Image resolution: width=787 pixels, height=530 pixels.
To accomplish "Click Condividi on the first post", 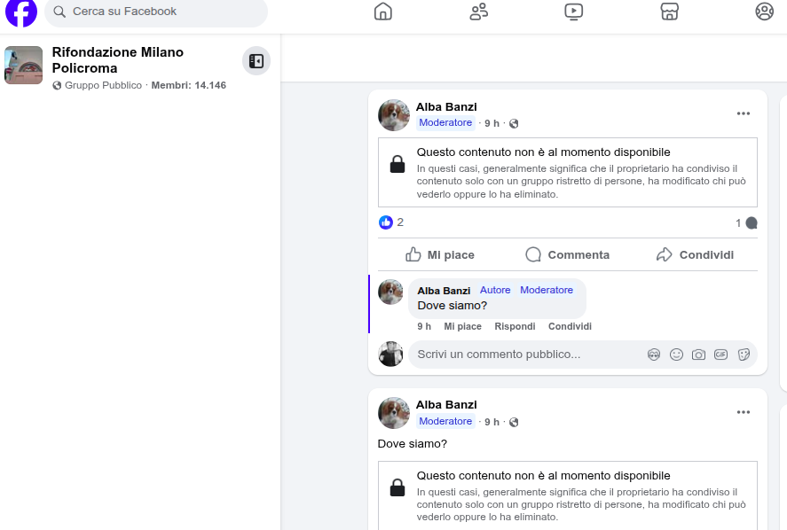I will [x=695, y=255].
